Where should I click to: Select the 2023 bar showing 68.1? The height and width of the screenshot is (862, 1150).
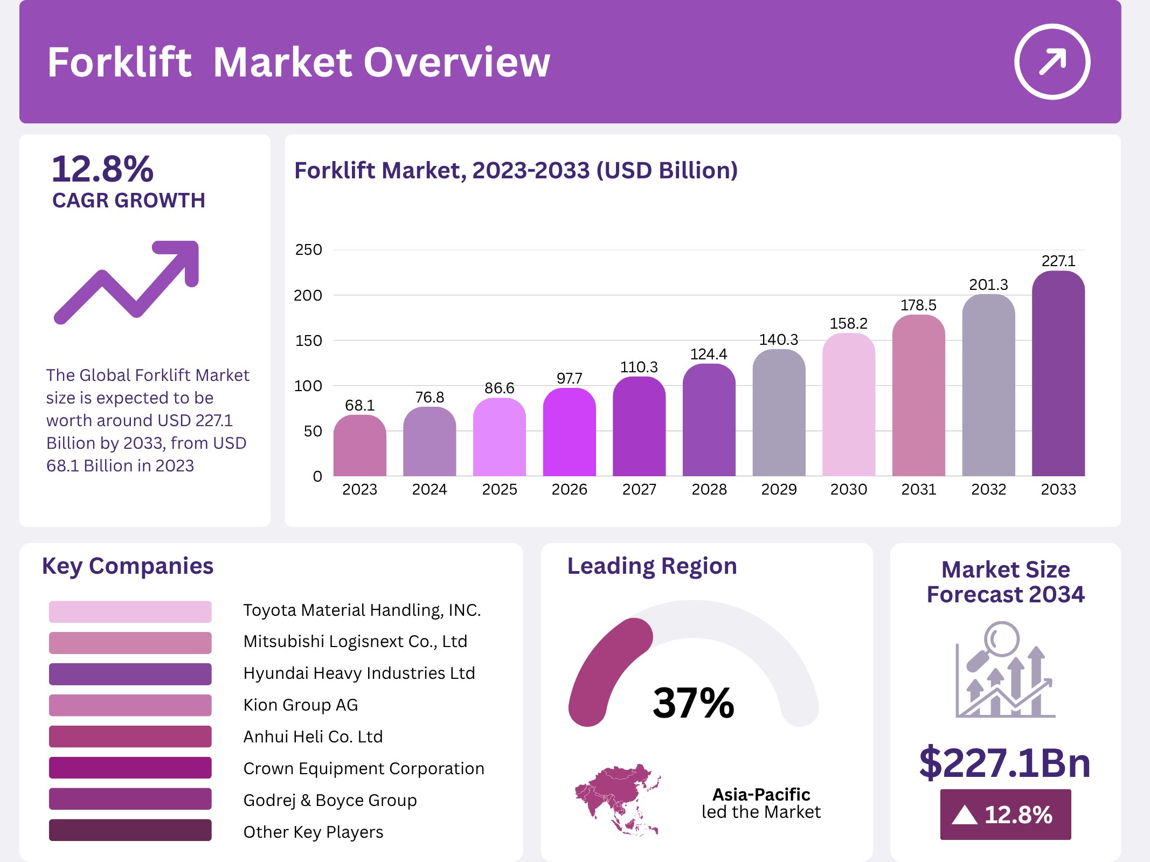tap(359, 446)
